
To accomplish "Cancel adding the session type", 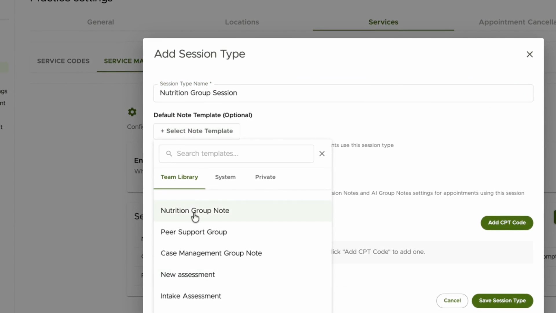I will point(452,301).
